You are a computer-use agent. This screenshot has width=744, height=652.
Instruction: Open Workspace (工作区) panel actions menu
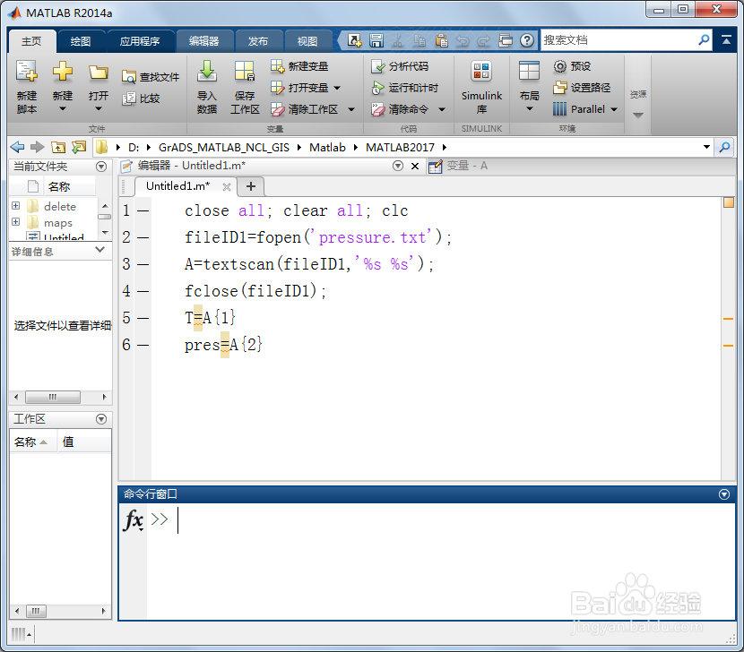(101, 419)
